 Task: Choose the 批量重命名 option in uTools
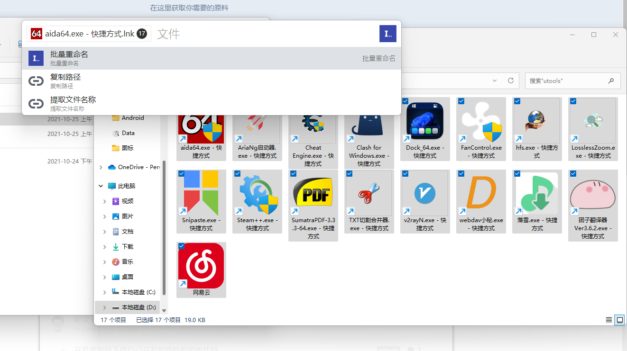(212, 58)
